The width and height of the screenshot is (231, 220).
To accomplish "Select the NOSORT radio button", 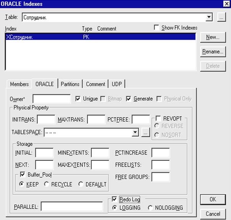I will tap(157, 135).
